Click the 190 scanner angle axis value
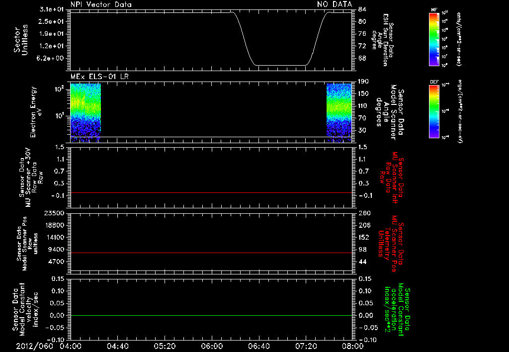Image resolution: width=509 pixels, height=352 pixels. (x=363, y=81)
